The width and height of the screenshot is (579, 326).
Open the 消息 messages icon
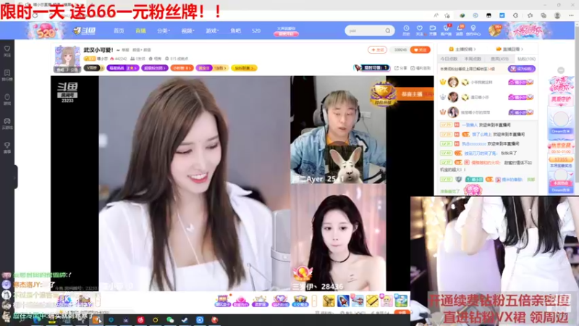460,30
